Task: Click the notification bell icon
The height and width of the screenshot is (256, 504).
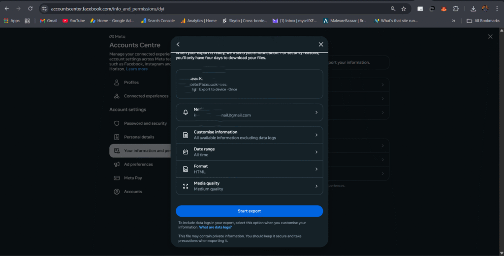Action: [186, 113]
